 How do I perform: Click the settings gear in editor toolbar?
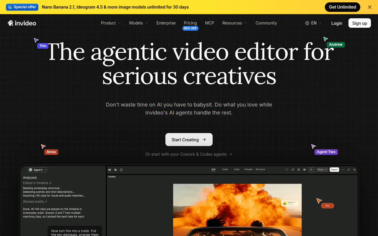point(115,170)
